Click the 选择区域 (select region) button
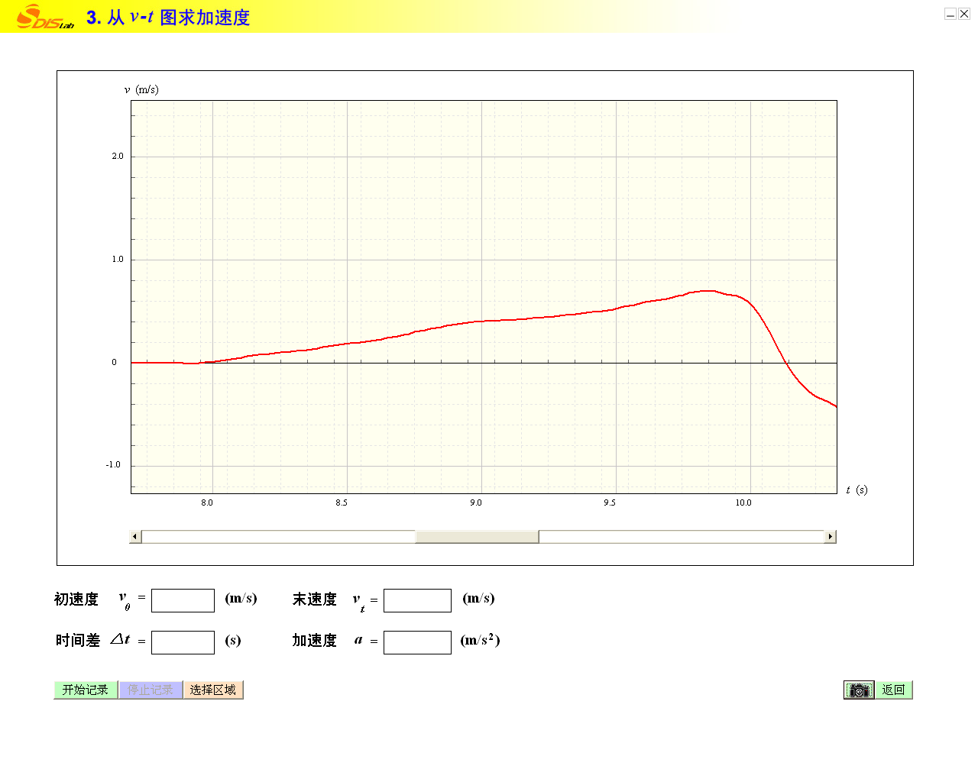 pyautogui.click(x=213, y=690)
